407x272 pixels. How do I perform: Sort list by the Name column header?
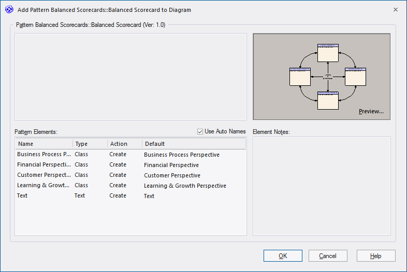[43, 144]
